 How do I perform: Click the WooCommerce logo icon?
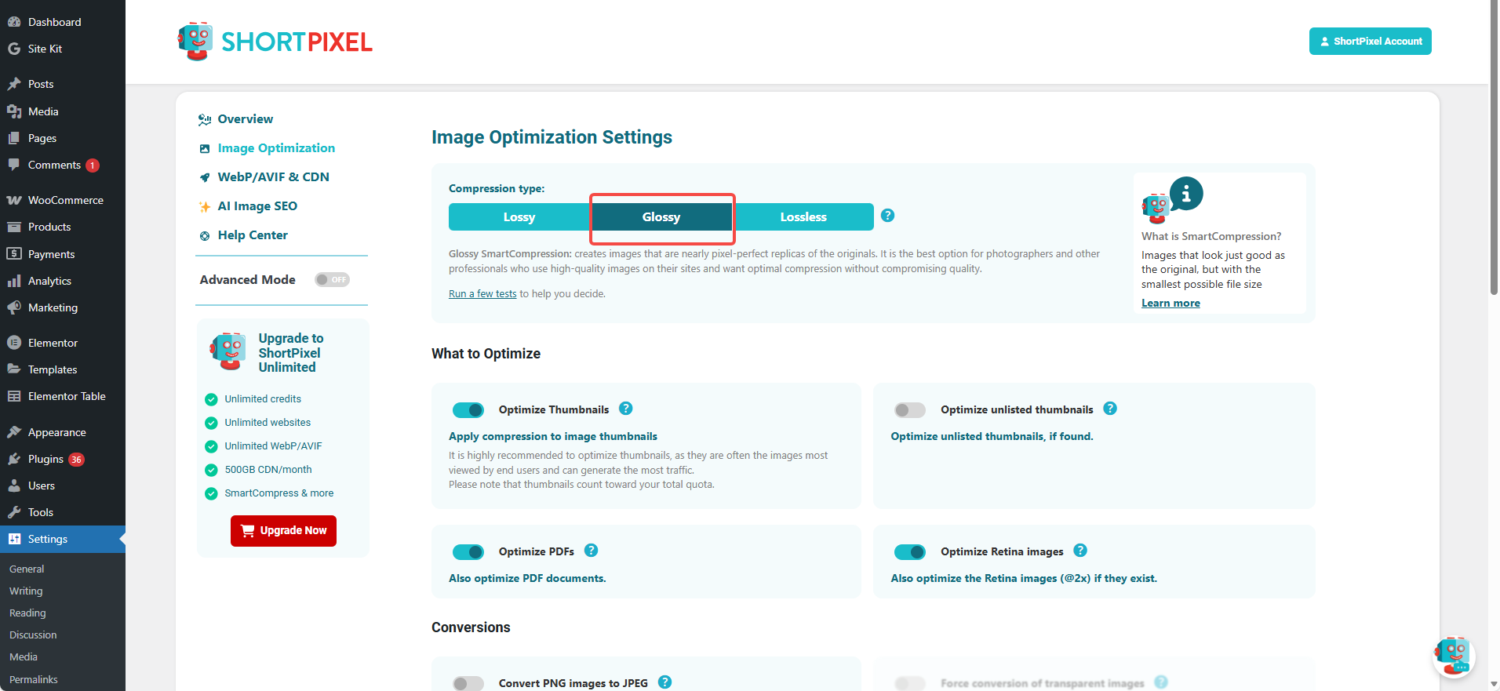point(14,200)
